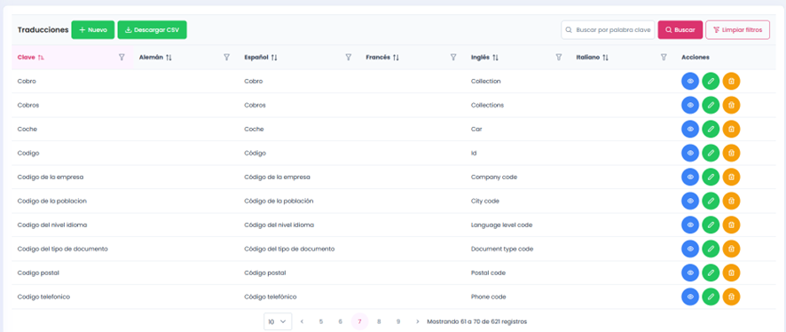The width and height of the screenshot is (786, 332).
Task: Click the Buscar button
Action: click(x=680, y=29)
